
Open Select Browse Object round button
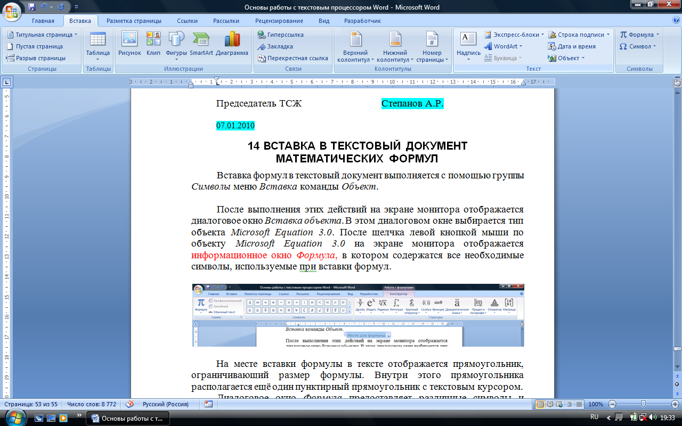[x=677, y=384]
